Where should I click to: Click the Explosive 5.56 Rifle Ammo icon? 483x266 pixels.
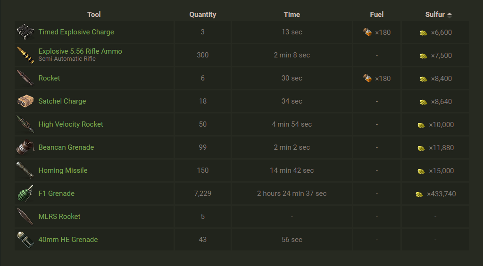tap(25, 55)
